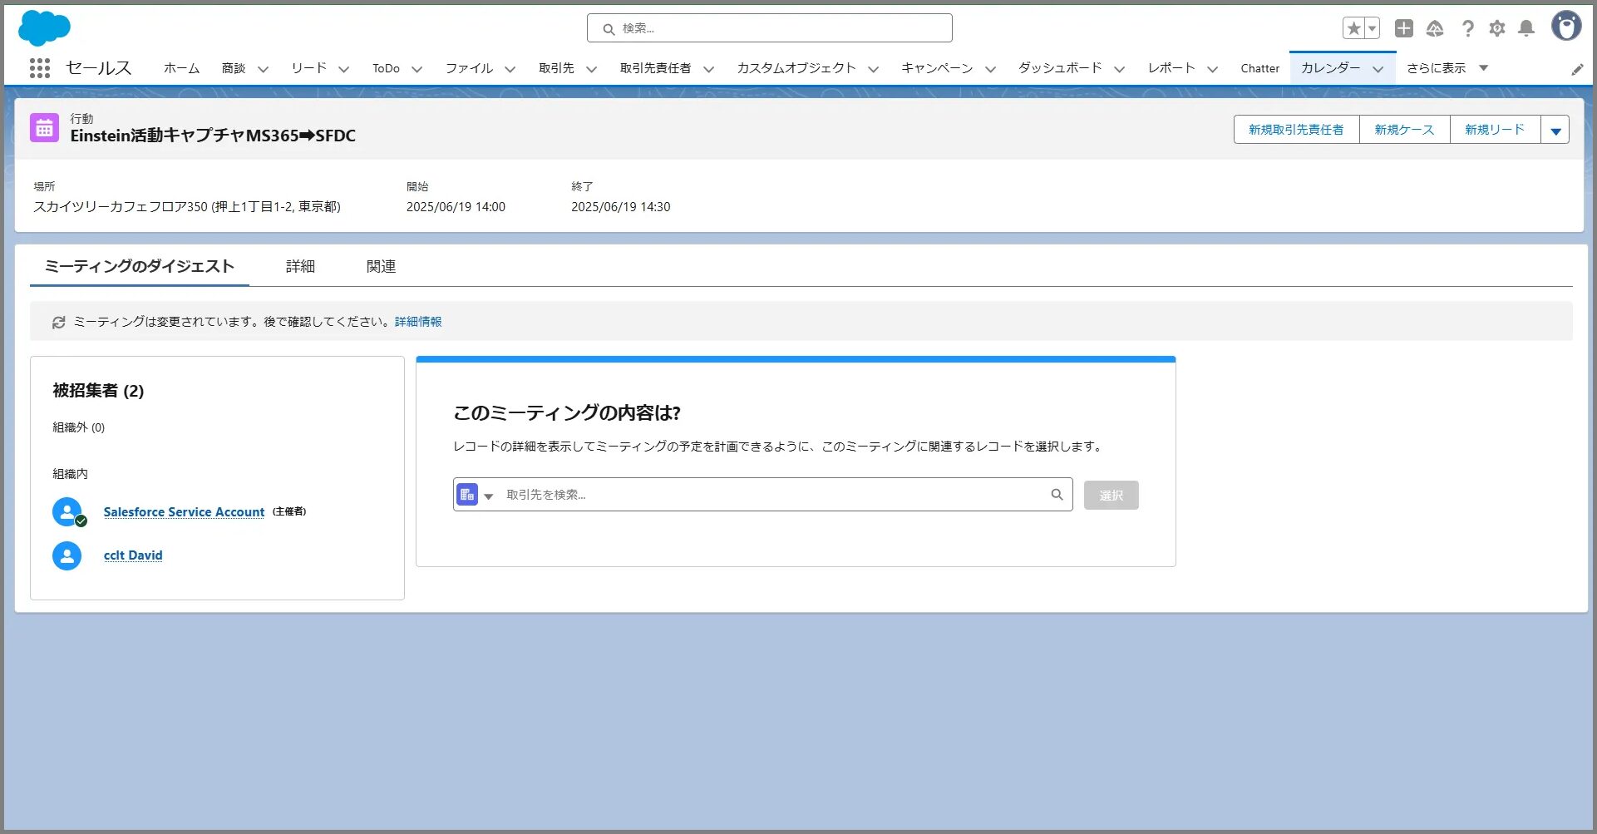Open the Salesforce Service Account attendee link

point(184,512)
